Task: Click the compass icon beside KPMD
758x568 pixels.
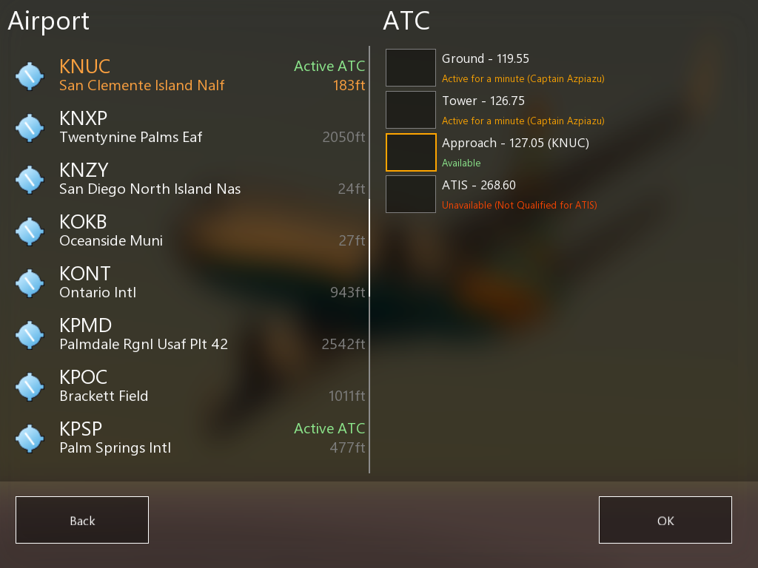Action: [30, 335]
